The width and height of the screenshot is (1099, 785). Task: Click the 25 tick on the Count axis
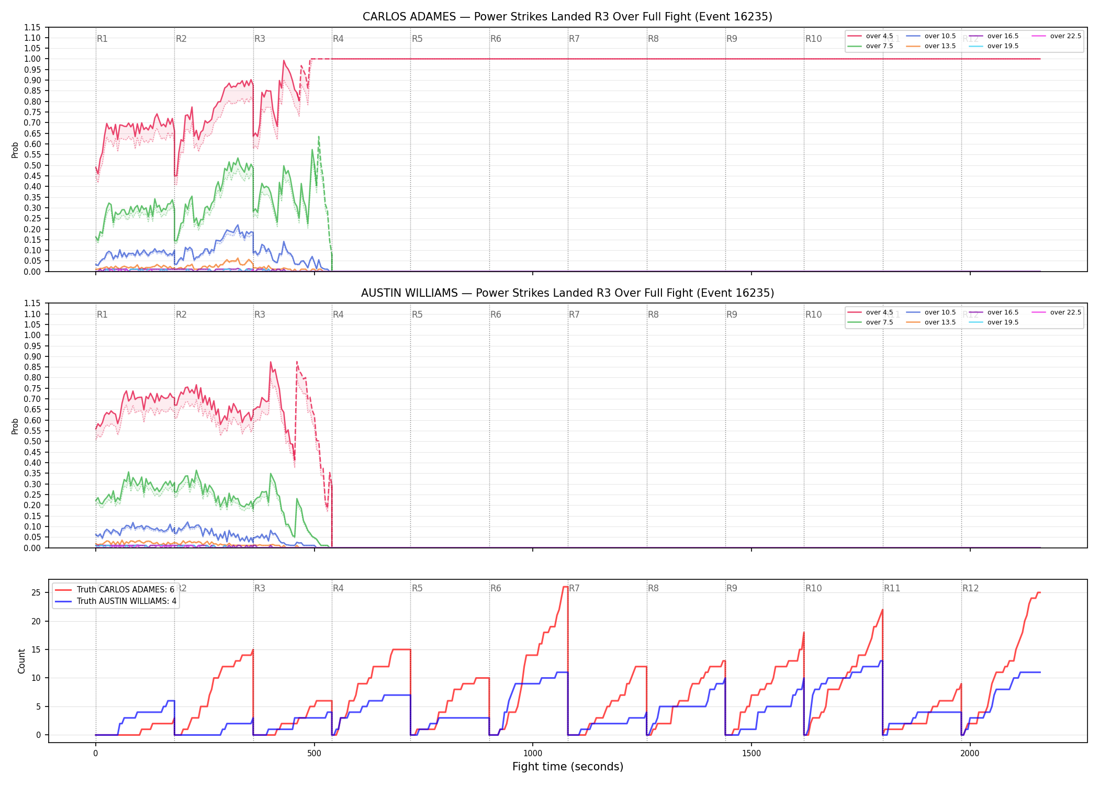click(36, 593)
